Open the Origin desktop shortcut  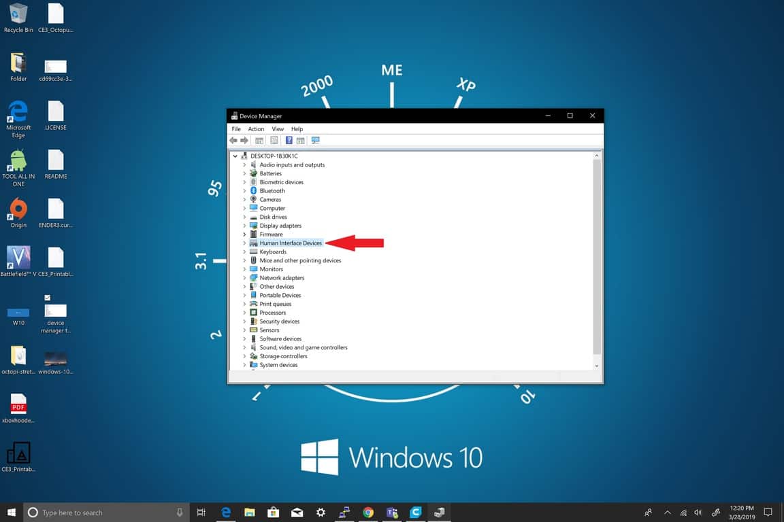pyautogui.click(x=18, y=209)
